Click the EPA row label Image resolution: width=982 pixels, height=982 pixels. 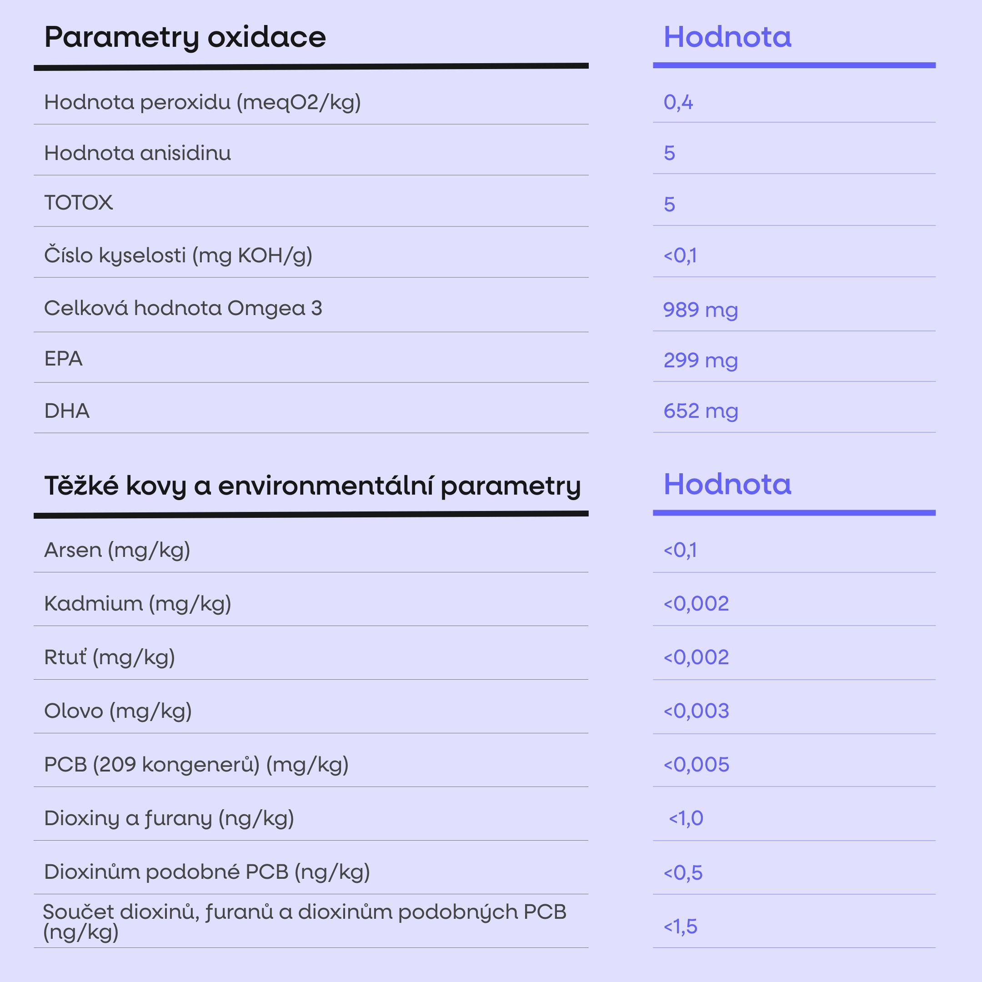click(x=63, y=359)
